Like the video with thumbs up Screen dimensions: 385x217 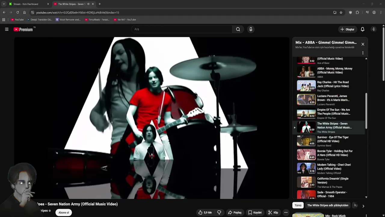[x=205, y=212]
